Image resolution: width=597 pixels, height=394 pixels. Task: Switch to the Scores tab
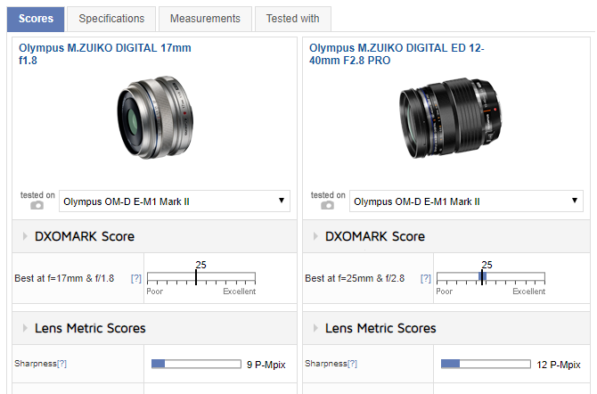(36, 19)
